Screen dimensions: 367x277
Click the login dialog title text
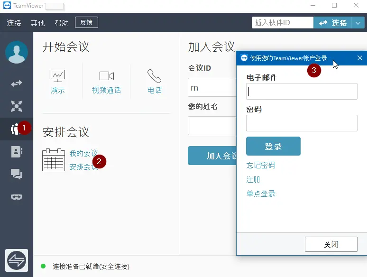[289, 58]
